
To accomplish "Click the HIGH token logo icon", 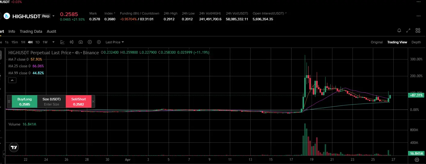I will (x=7, y=16).
